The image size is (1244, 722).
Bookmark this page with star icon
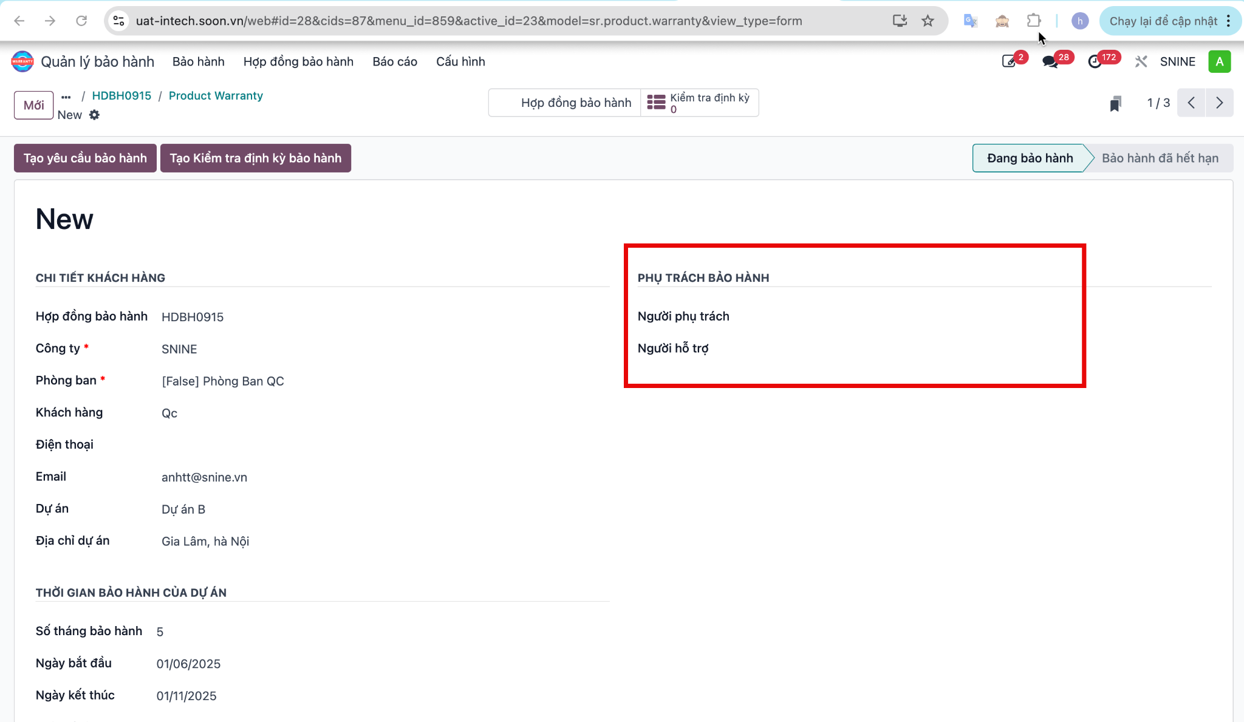928,21
